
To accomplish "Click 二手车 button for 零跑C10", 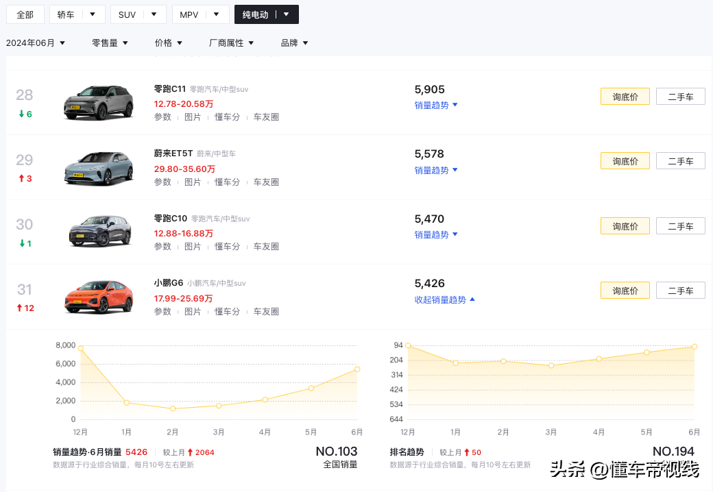I will (x=681, y=225).
